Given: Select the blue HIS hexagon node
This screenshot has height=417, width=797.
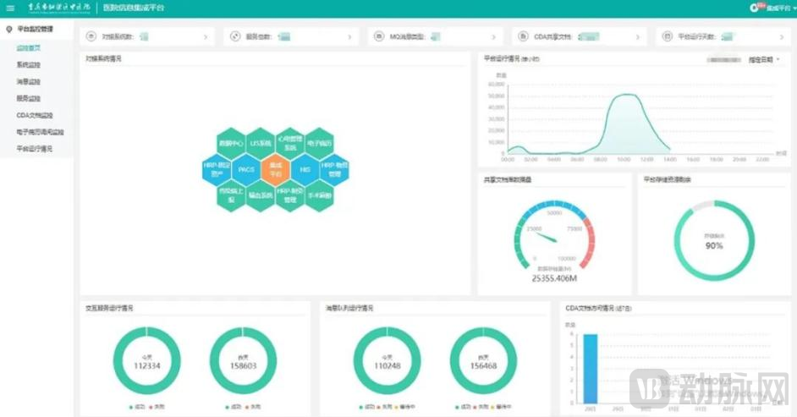Looking at the screenshot, I should [x=305, y=169].
